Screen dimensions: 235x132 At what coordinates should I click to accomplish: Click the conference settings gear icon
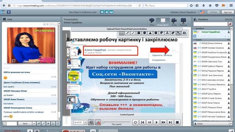(x=102, y=12)
